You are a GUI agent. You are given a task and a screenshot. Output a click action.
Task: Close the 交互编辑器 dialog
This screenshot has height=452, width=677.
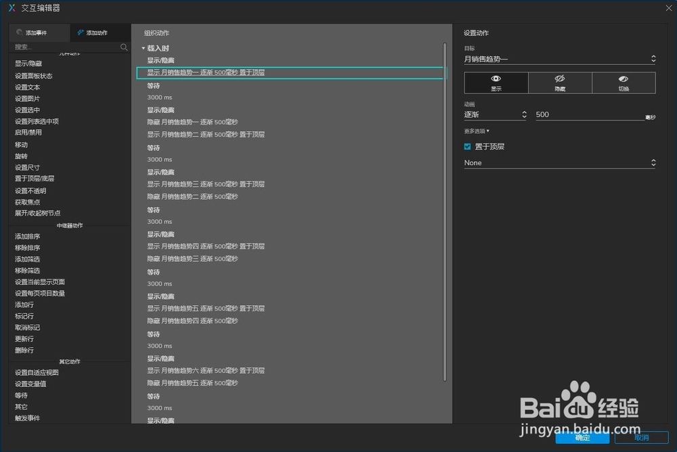(x=668, y=7)
